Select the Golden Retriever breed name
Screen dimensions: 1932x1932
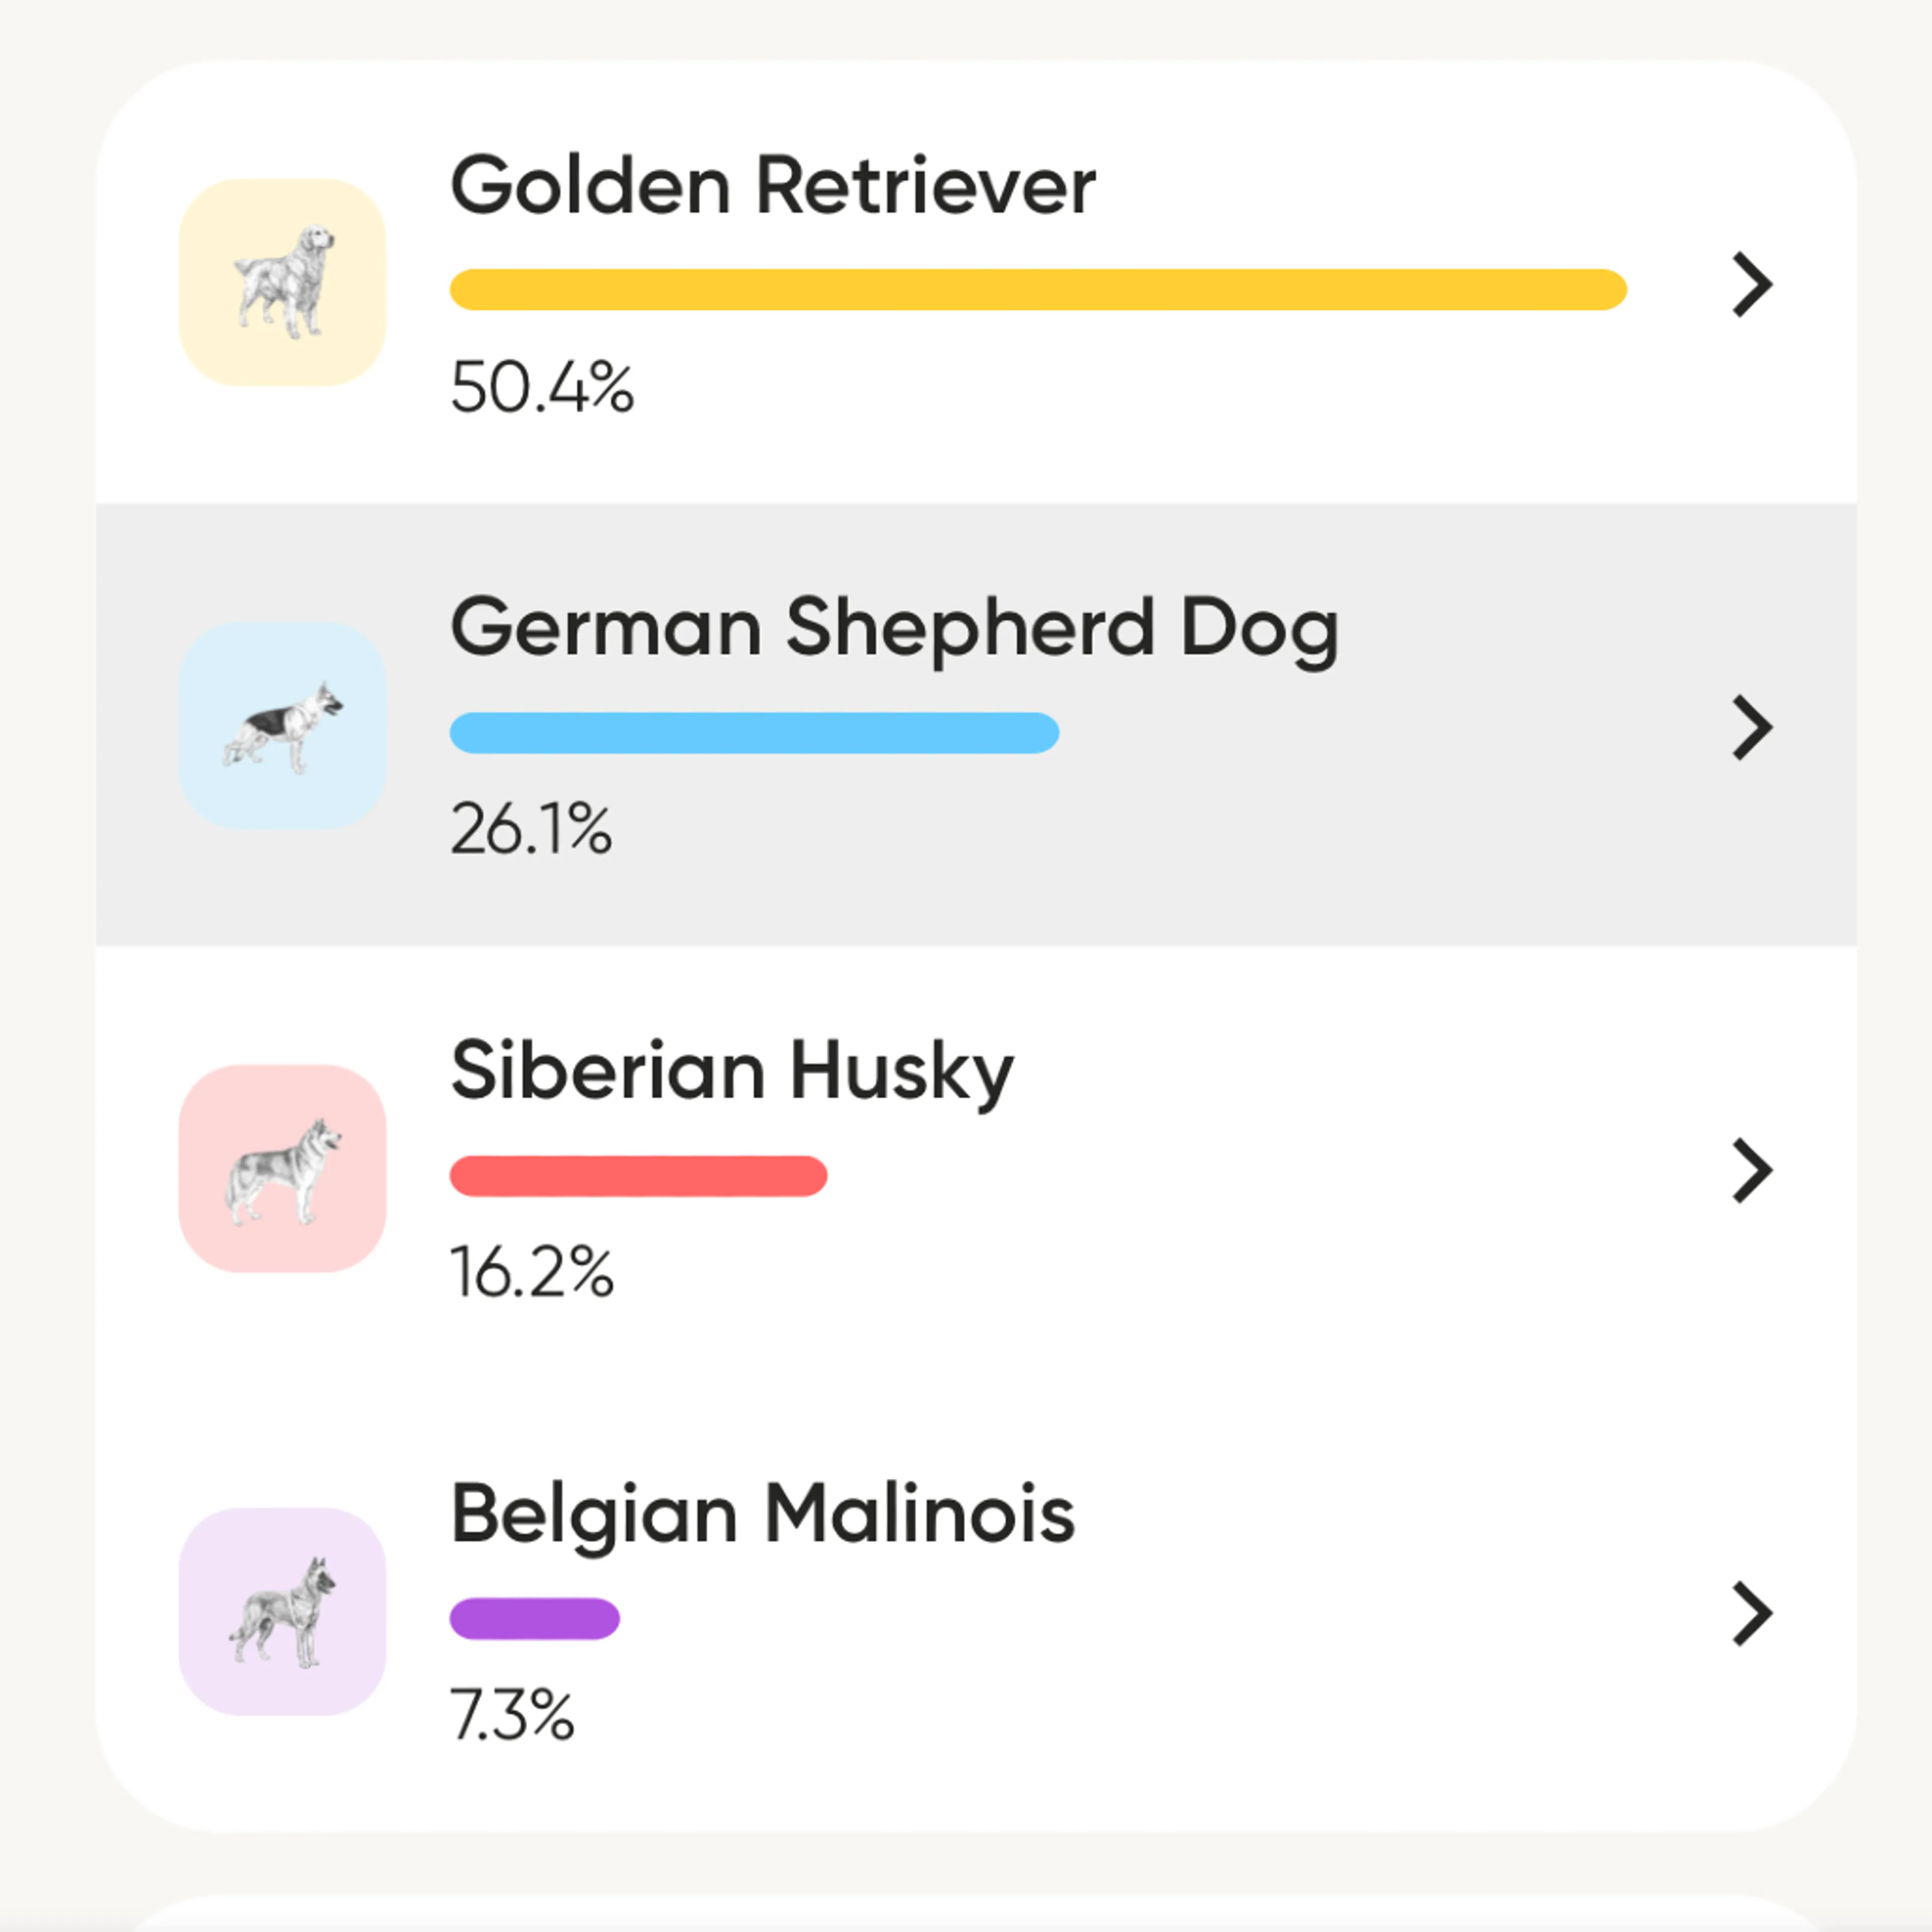773,186
